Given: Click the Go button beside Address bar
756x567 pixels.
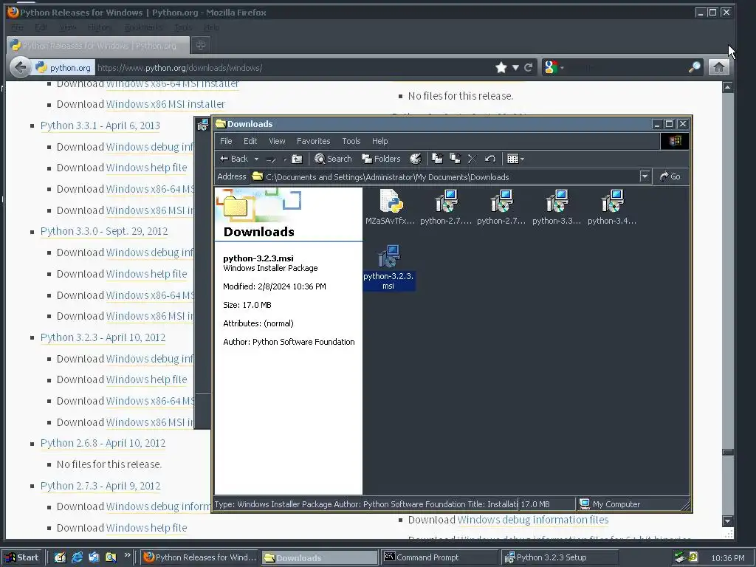Looking at the screenshot, I should pyautogui.click(x=670, y=176).
